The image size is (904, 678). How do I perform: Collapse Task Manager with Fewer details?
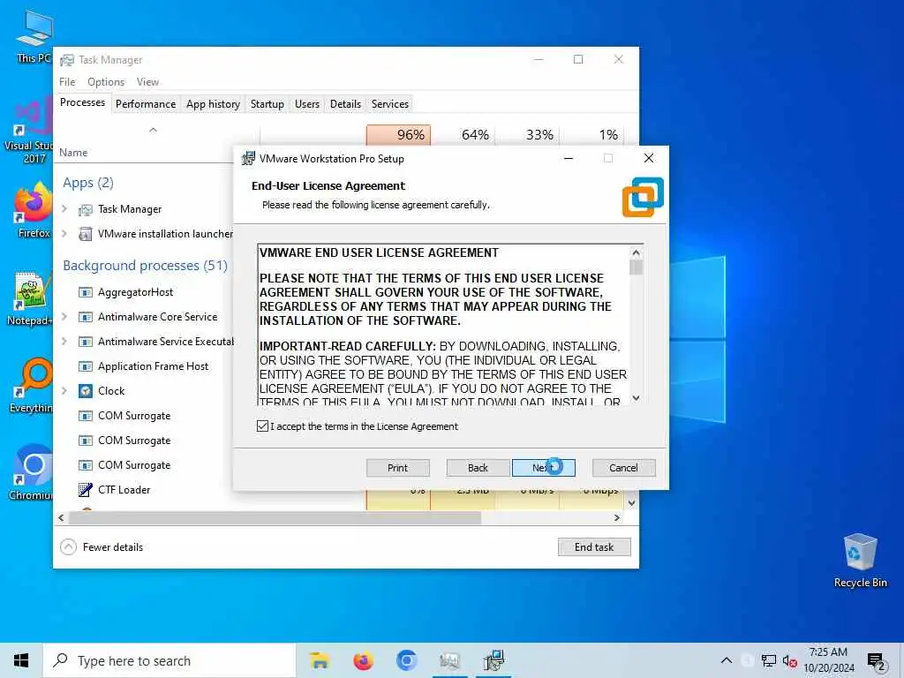(102, 547)
